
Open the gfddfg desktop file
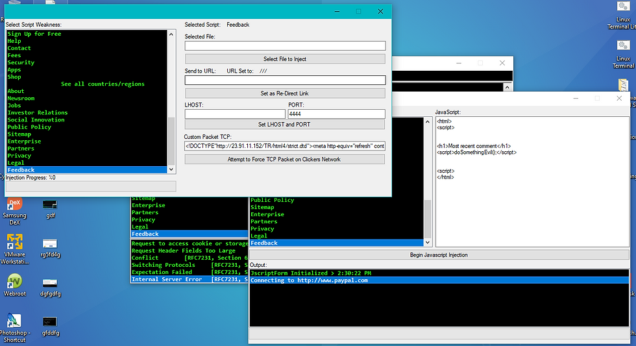coord(51,327)
